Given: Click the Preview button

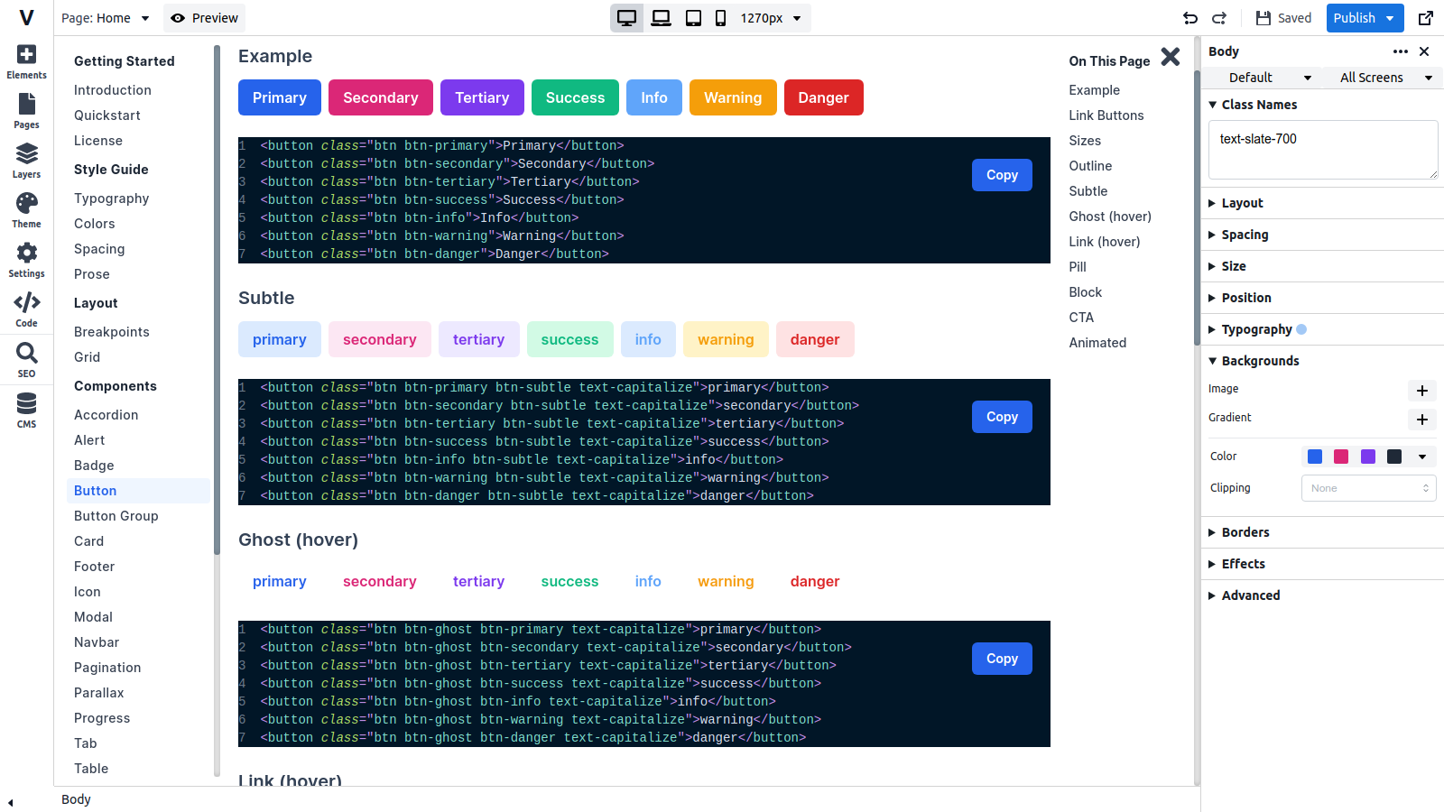Looking at the screenshot, I should [x=204, y=18].
